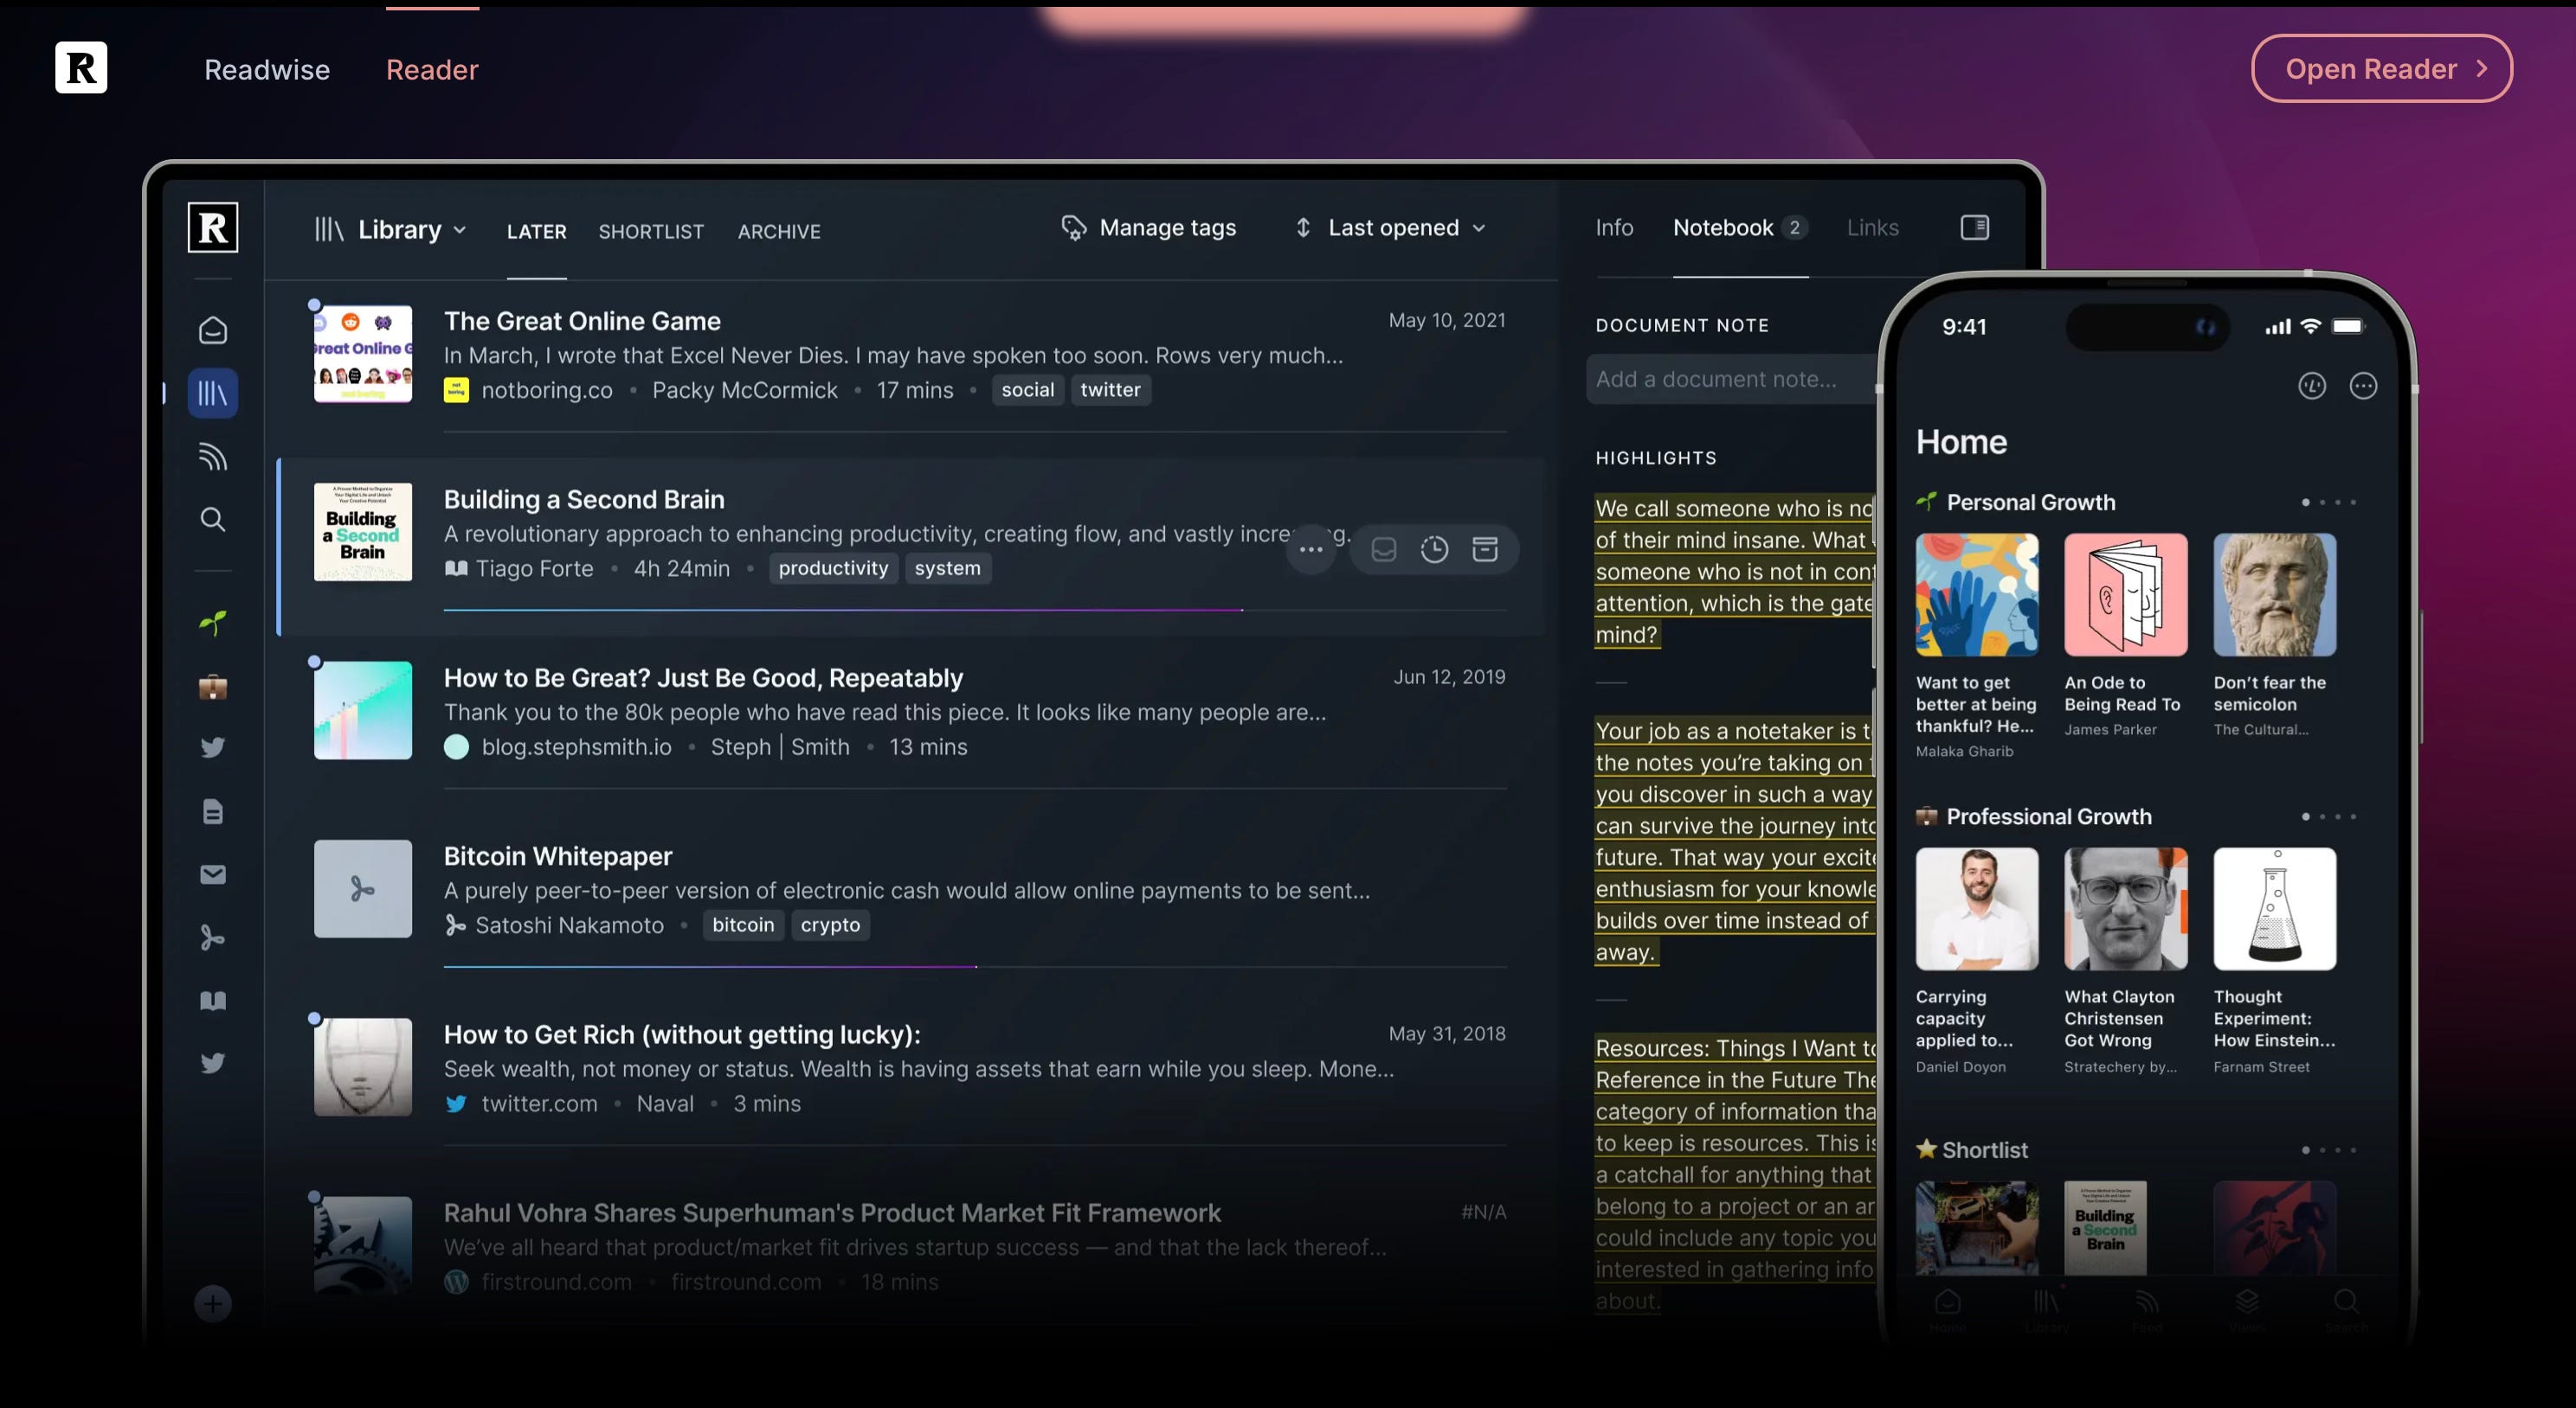This screenshot has height=1408, width=2576.
Task: Open the document articles icon in sidebar
Action: (213, 811)
